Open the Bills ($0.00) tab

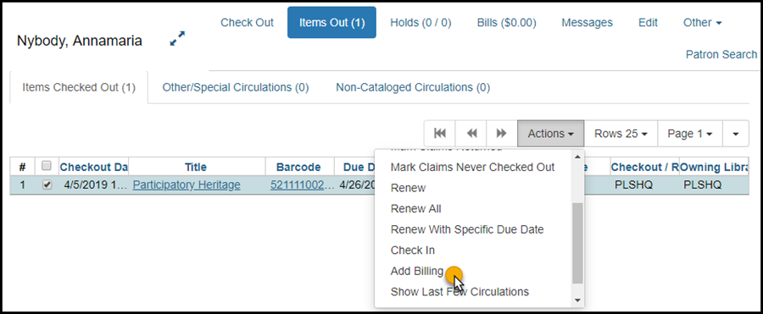click(507, 22)
